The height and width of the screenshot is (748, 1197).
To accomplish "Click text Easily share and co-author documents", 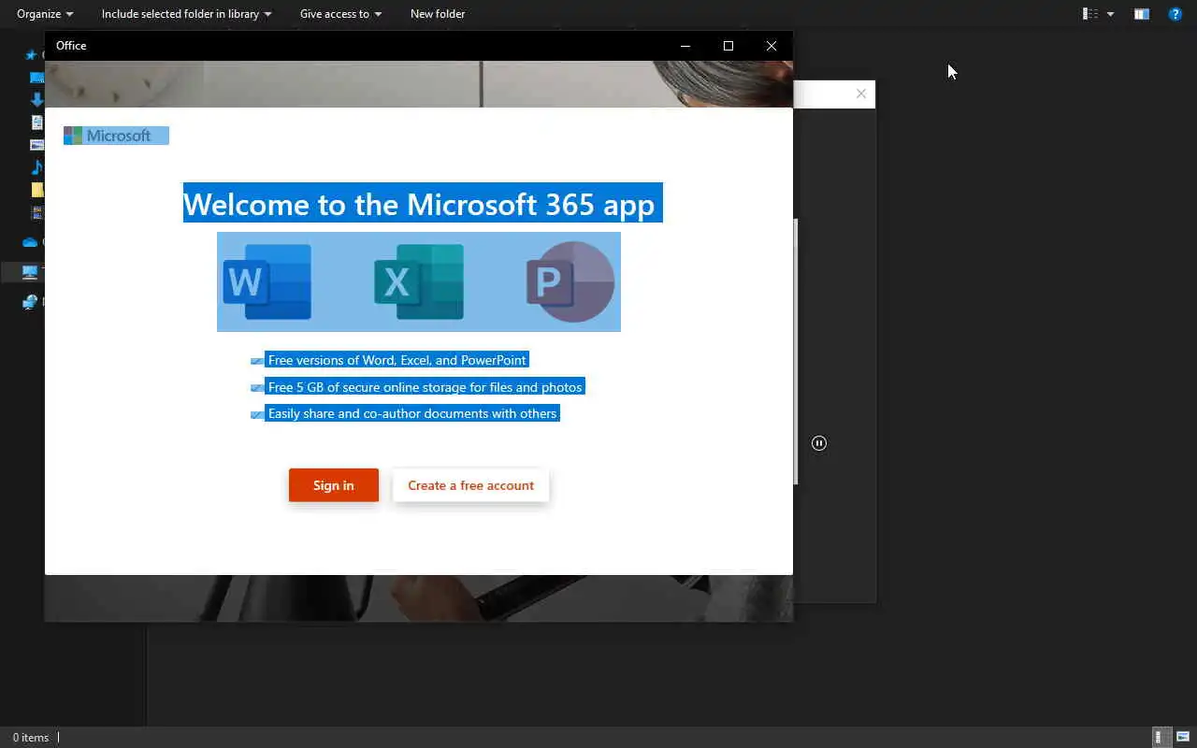I will [412, 413].
